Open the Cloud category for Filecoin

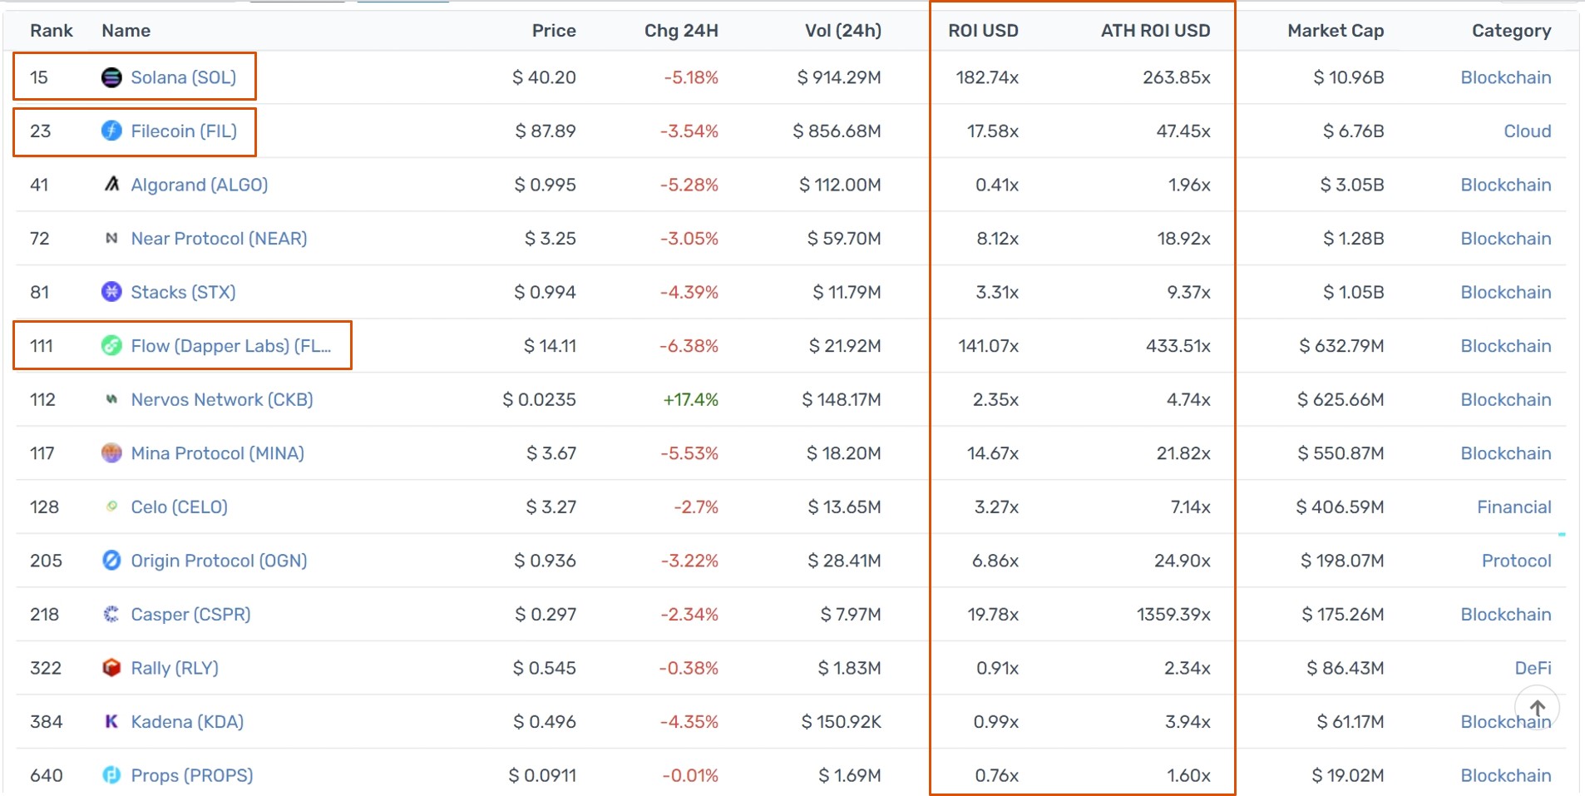[1527, 131]
